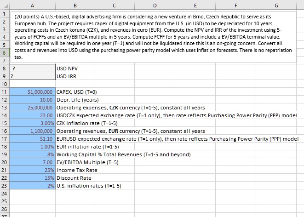Screen dimensions: 304x217
Task: Click 'Discount Rate' label
Action: 74,178
